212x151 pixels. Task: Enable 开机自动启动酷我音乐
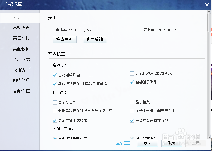(132, 73)
